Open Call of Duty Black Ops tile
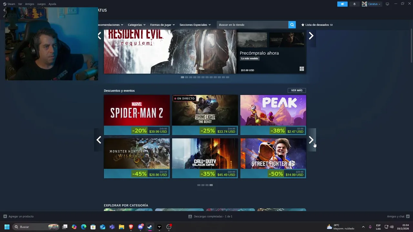 pyautogui.click(x=205, y=158)
